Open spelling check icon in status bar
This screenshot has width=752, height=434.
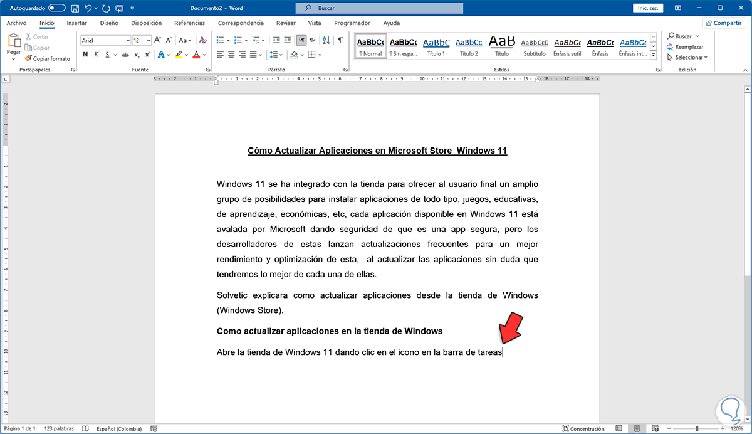(x=85, y=429)
